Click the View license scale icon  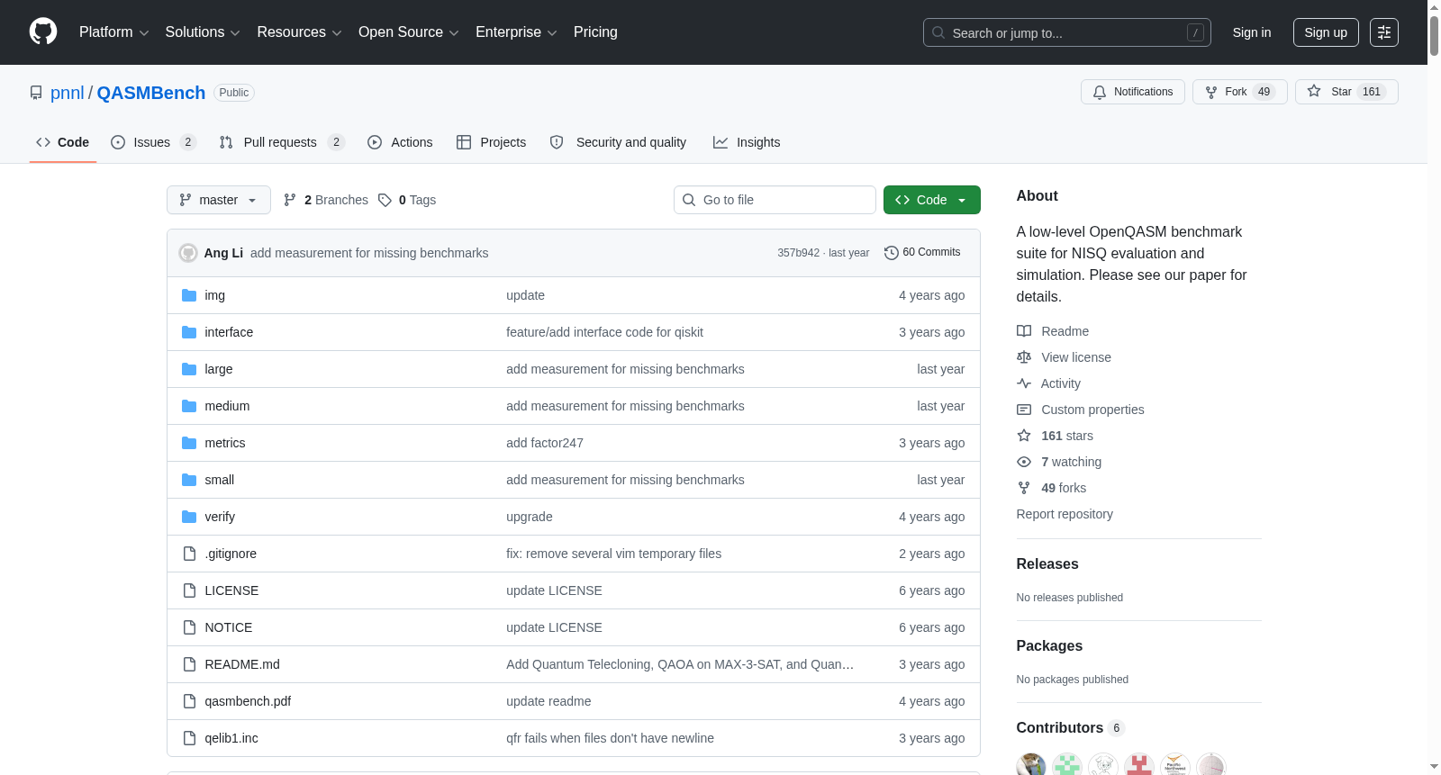tap(1024, 357)
